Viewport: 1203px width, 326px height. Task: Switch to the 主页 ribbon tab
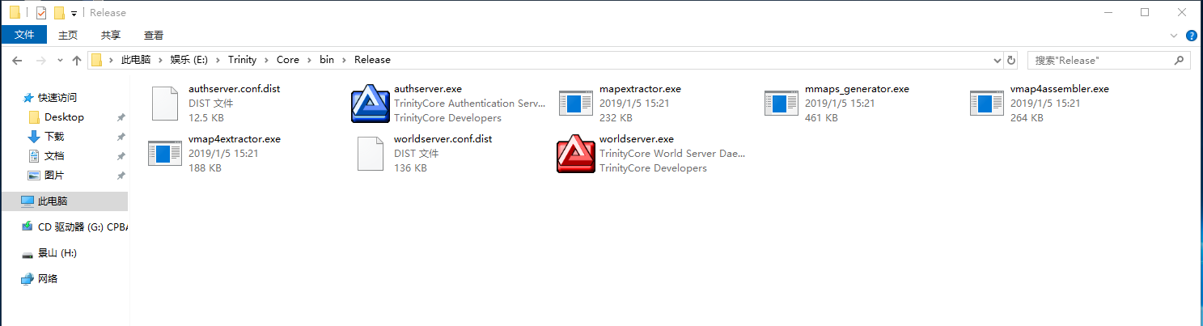tap(68, 36)
